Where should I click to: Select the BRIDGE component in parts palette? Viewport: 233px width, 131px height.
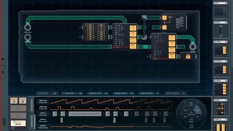pyautogui.click(x=221, y=29)
